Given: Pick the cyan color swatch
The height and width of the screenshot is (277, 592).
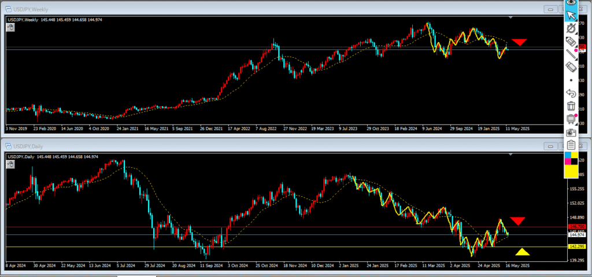Looking at the screenshot, I should click(x=568, y=155).
